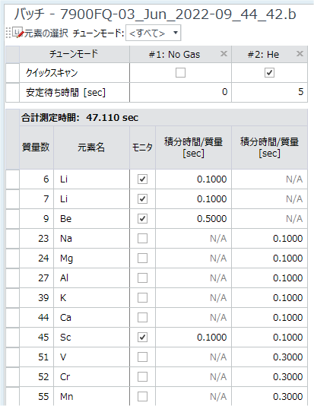Remove the #1: No Gas tune mode column

tap(224, 54)
